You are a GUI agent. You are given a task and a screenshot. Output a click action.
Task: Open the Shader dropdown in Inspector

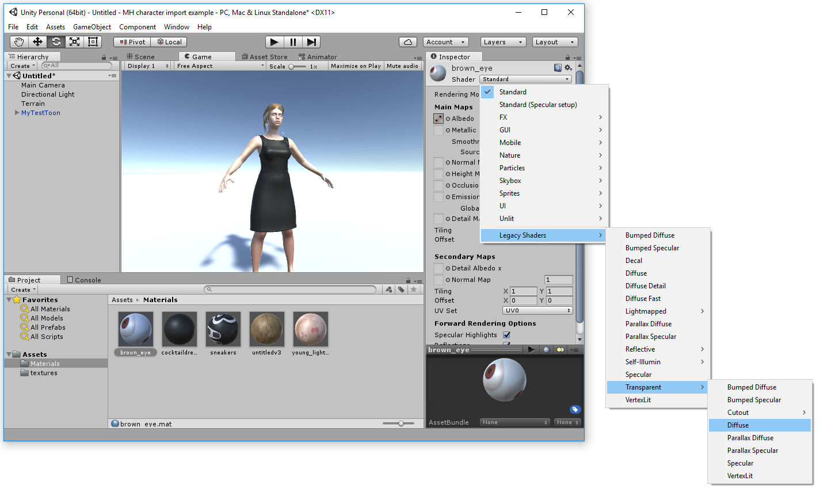(525, 79)
